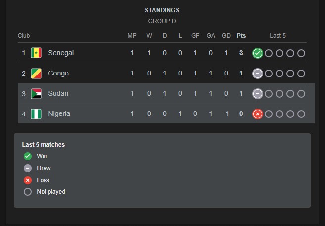Click Nigeria's red loss result icon

[257, 114]
